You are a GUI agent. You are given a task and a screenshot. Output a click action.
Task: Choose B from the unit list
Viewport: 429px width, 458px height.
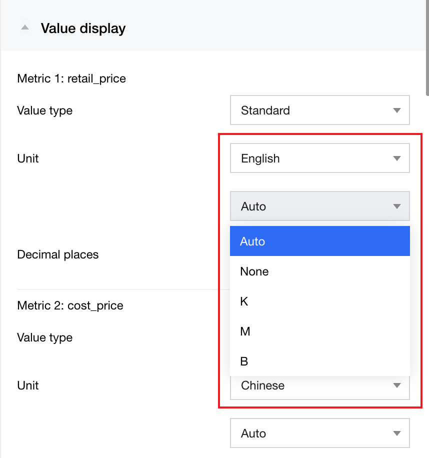pos(319,361)
